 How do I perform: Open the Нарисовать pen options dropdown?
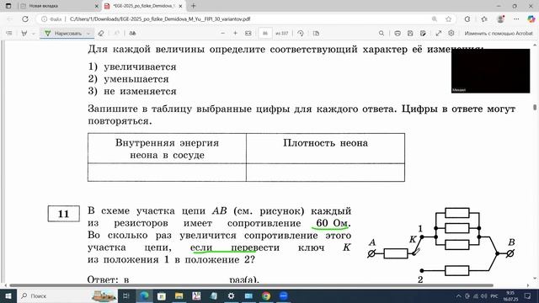88,34
